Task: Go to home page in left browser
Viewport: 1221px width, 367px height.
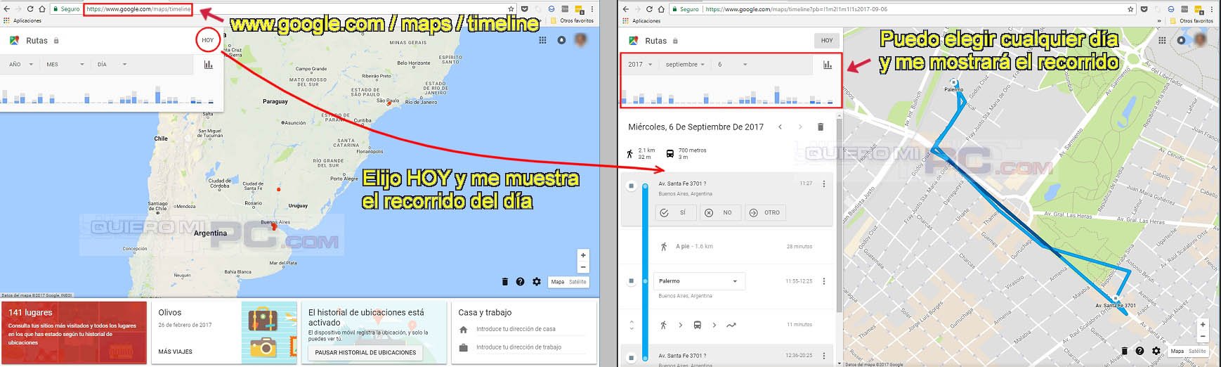Action: click(41, 9)
